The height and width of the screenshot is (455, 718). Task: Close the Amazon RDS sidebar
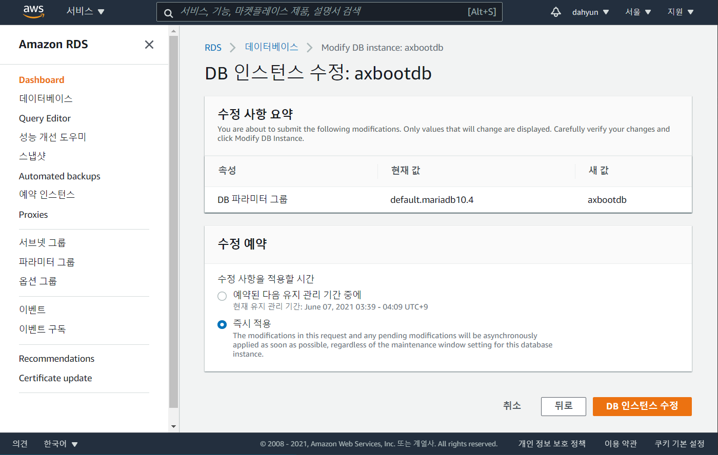(149, 45)
